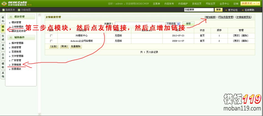Click the 网站类型管理 link
Screen dimensions: 263x116
tap(226, 17)
